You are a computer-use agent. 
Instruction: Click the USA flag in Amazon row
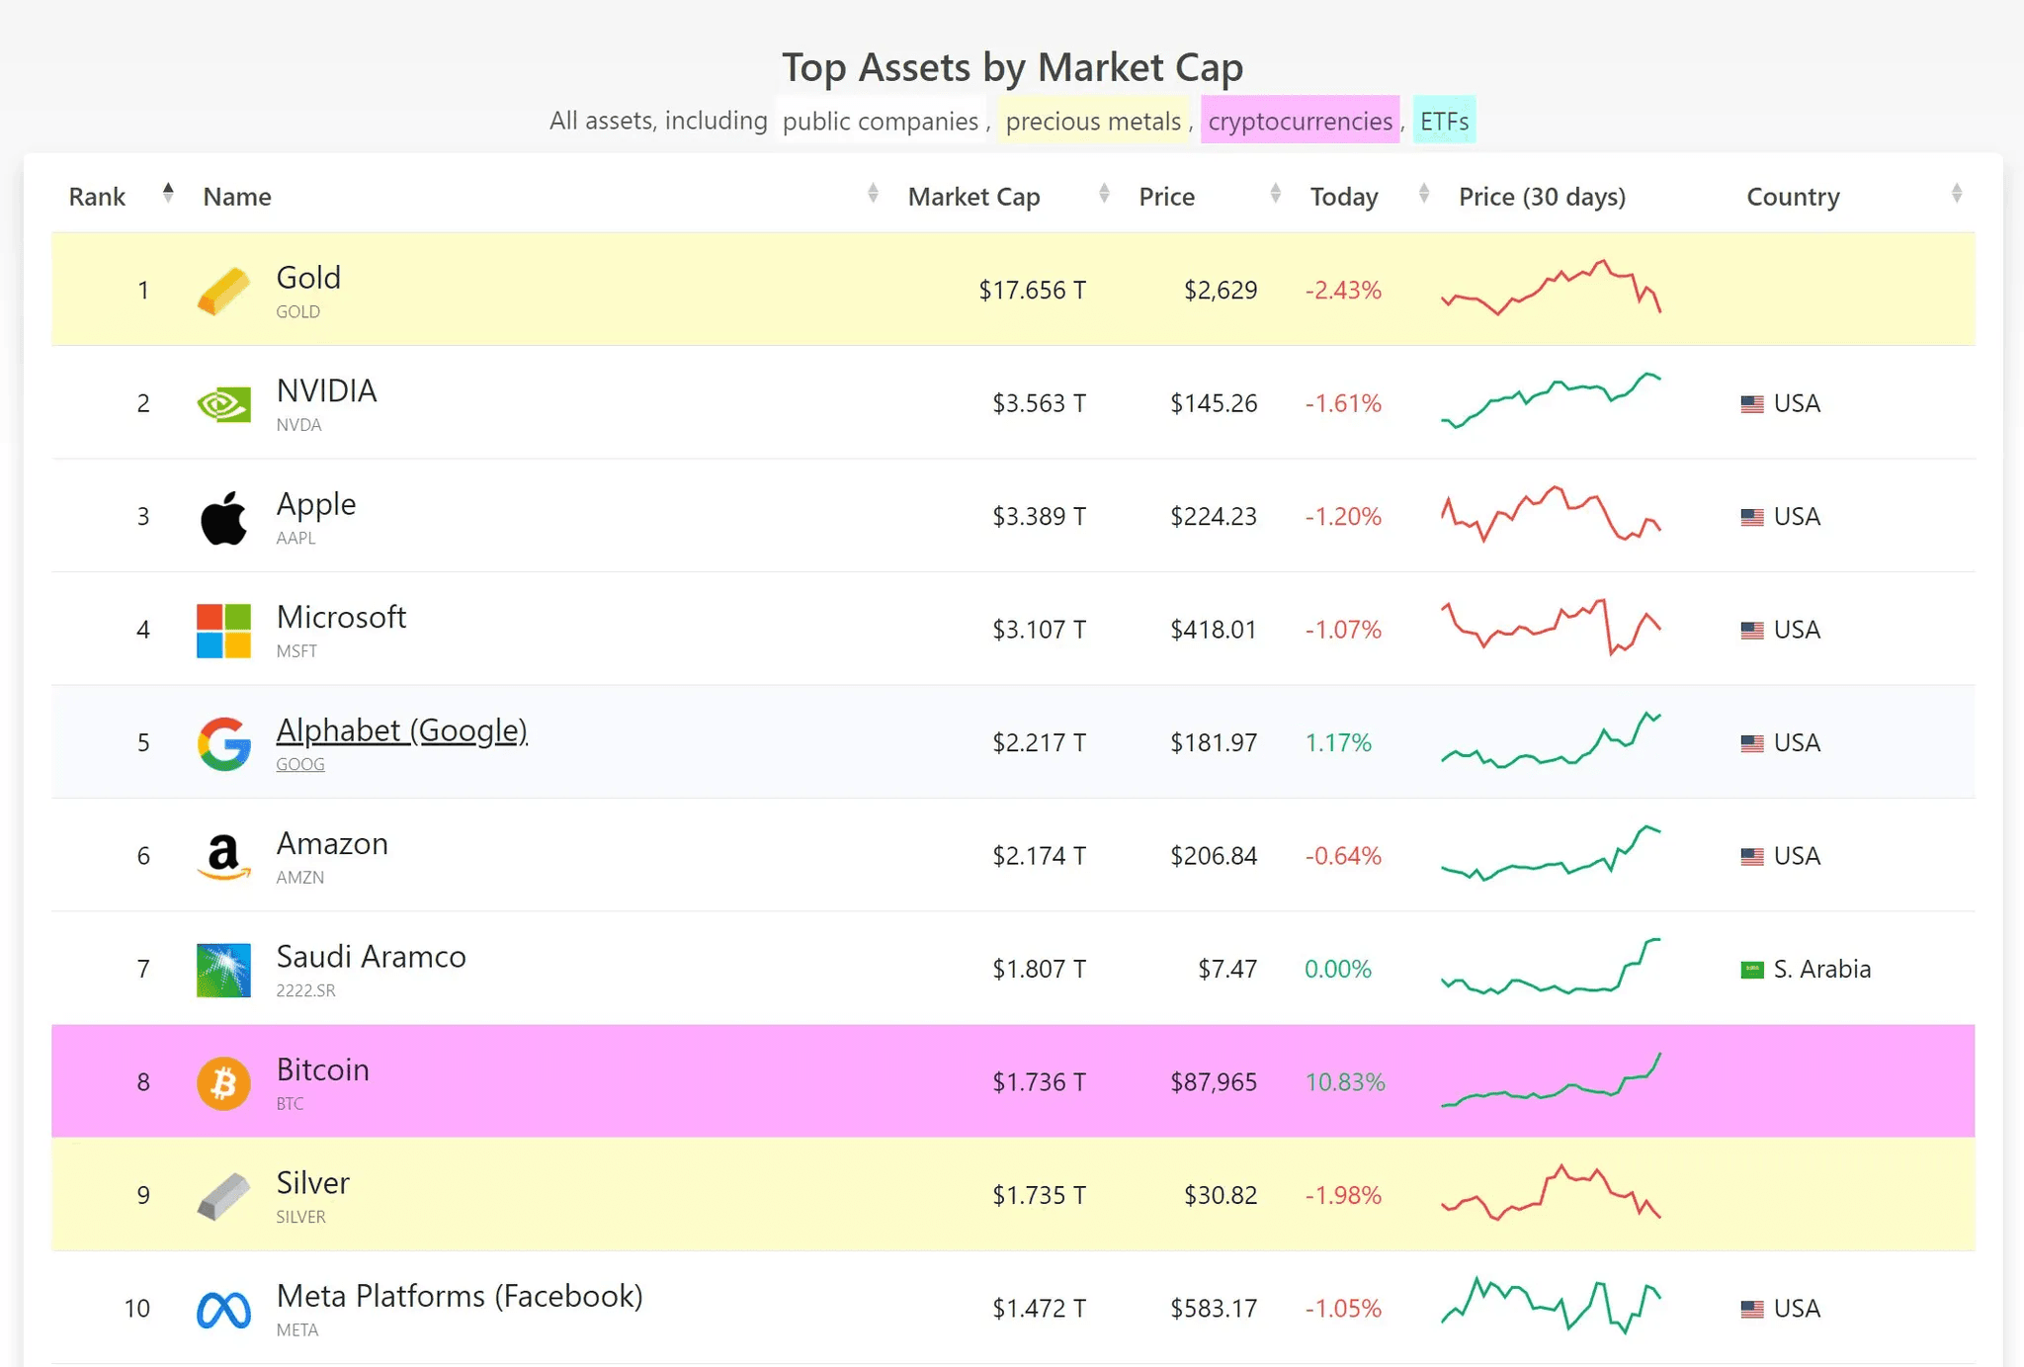[x=1752, y=857]
